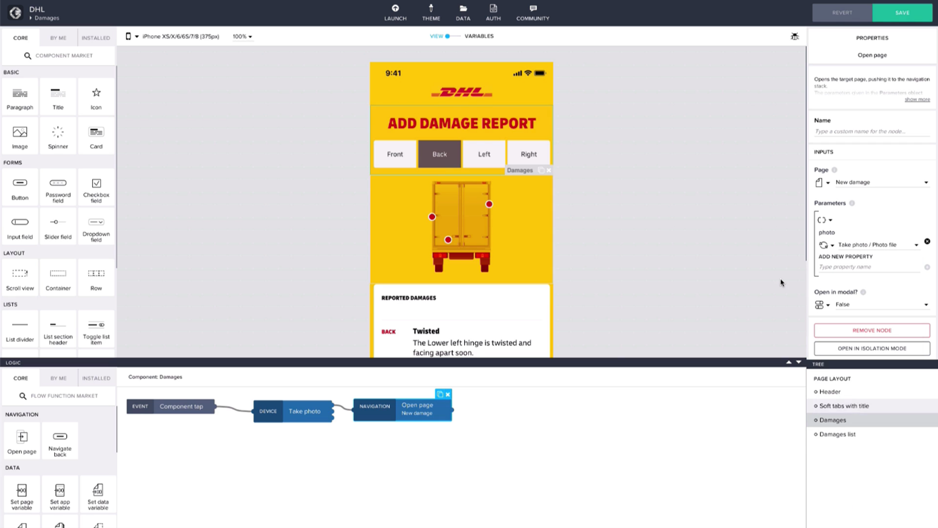Viewport: 938px width, 528px height.
Task: Expand description with show more link
Action: (x=917, y=100)
